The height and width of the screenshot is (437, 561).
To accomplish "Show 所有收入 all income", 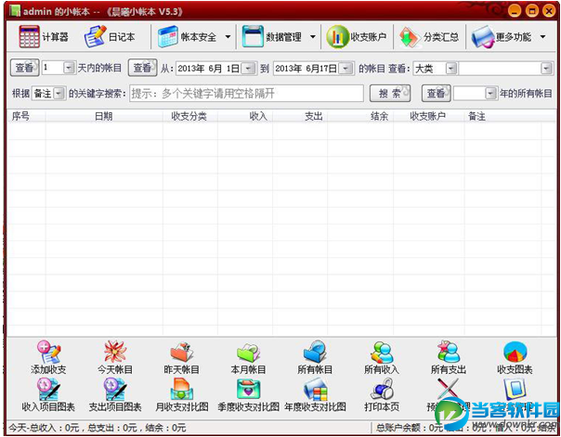I will click(x=382, y=356).
